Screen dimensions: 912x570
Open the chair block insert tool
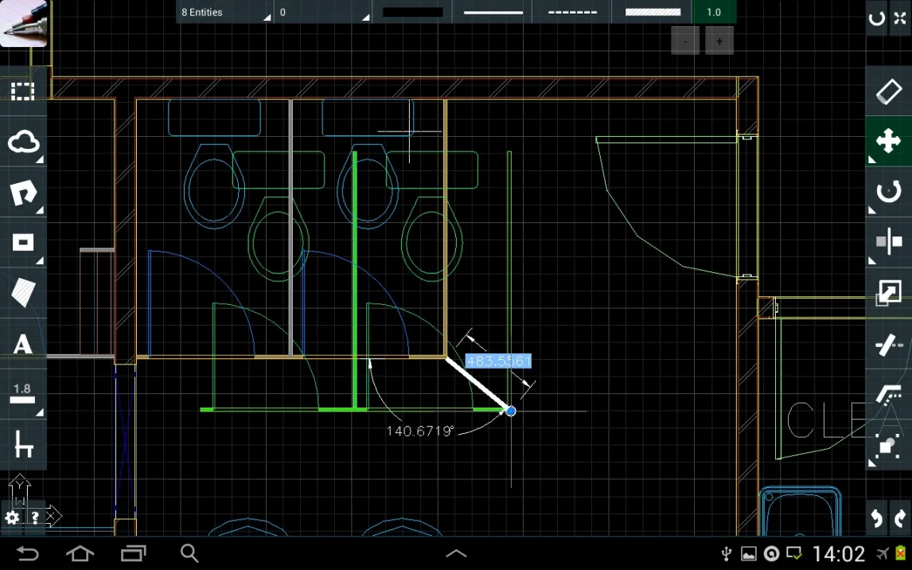(x=23, y=446)
